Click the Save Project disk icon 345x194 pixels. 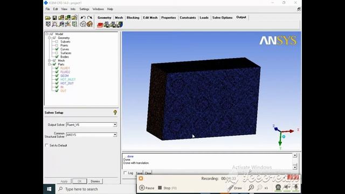[x=54, y=18]
